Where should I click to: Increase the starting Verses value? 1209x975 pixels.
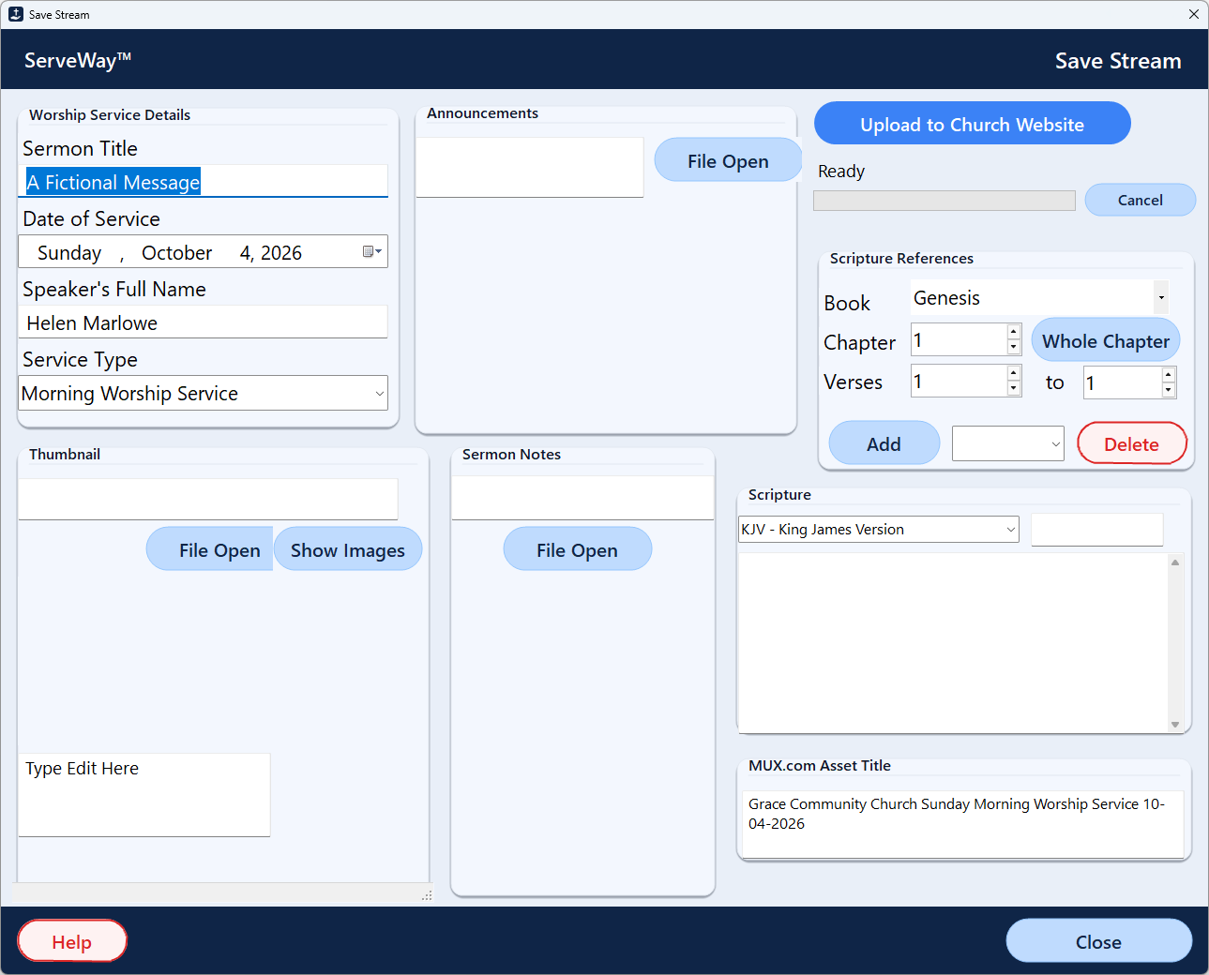coord(1014,373)
